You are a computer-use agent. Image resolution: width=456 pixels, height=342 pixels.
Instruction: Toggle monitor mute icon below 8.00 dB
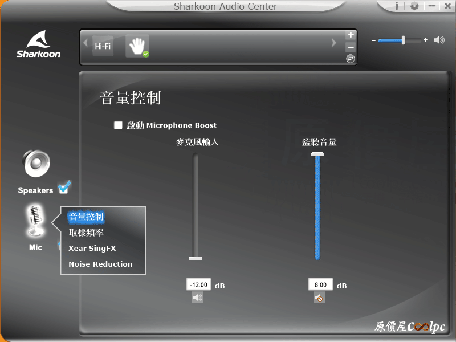(x=319, y=298)
